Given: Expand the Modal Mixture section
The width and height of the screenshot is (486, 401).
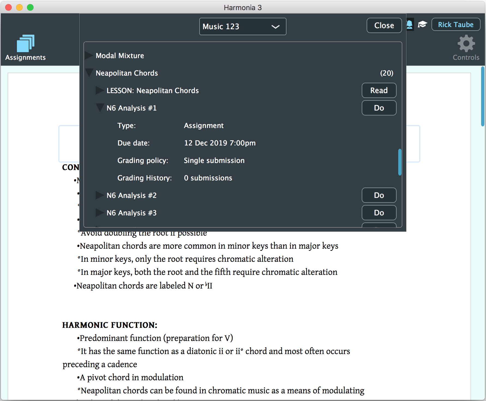Looking at the screenshot, I should (89, 56).
